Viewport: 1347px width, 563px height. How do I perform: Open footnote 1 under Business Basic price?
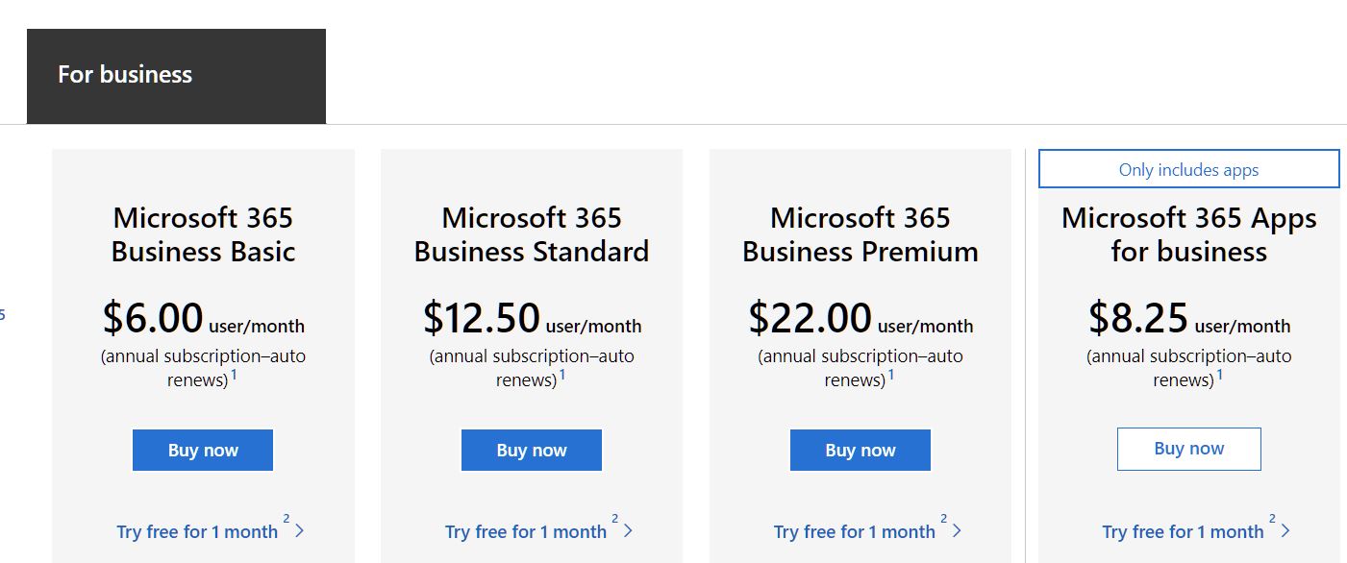tap(234, 375)
